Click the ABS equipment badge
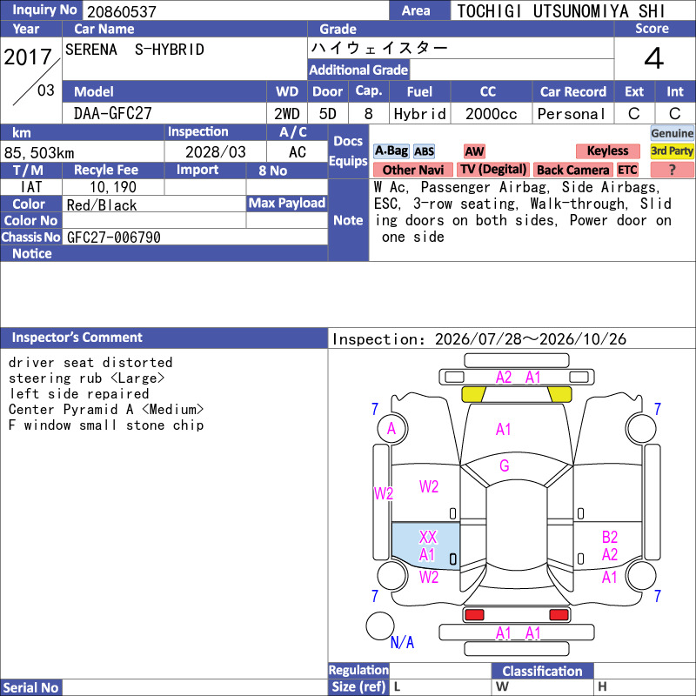Image resolution: width=696 pixels, height=696 pixels. click(424, 151)
